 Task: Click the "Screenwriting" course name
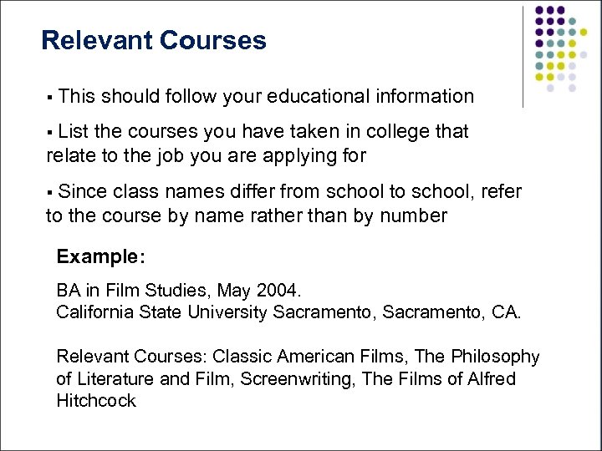(x=293, y=378)
